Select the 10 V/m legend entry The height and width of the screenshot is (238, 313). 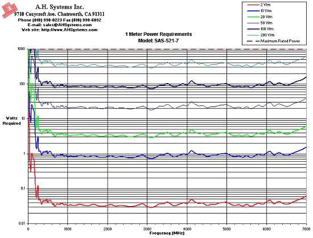(x=260, y=11)
